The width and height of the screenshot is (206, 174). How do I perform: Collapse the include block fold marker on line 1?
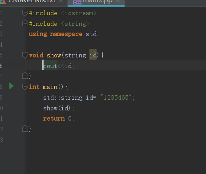(x=25, y=13)
